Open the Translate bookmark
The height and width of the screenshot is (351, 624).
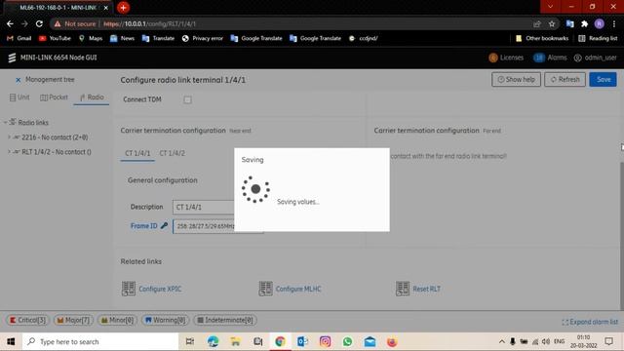pos(158,38)
